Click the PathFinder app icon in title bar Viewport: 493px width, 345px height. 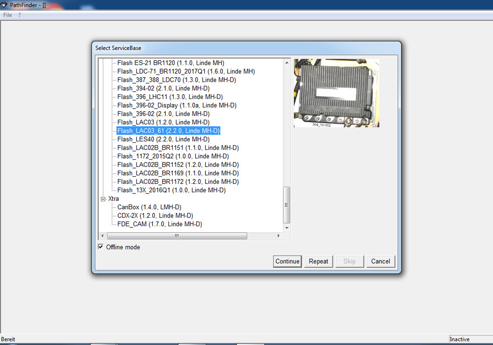(4, 5)
